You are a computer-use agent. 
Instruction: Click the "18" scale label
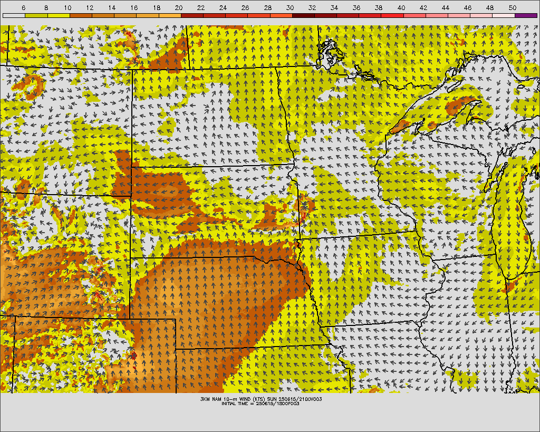click(157, 7)
